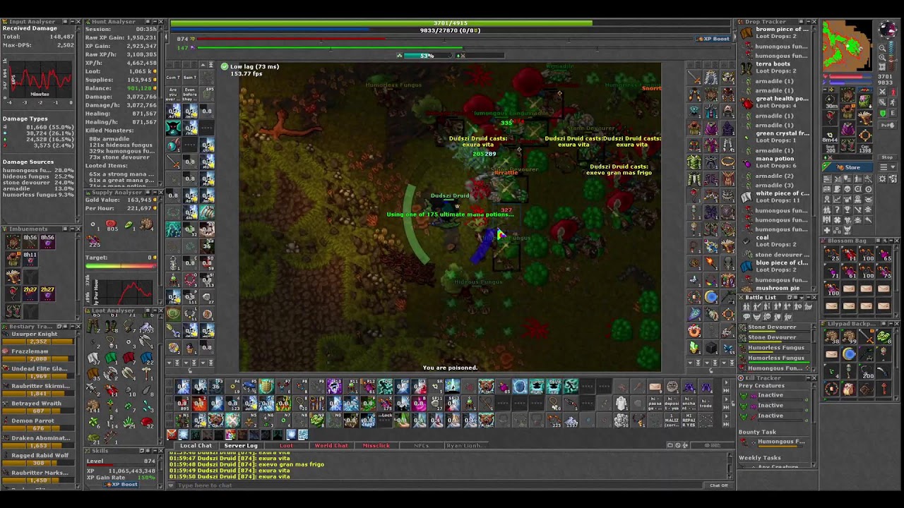904x508 pixels.
Task: Click the boots equipment slot
Action: pyautogui.click(x=848, y=144)
